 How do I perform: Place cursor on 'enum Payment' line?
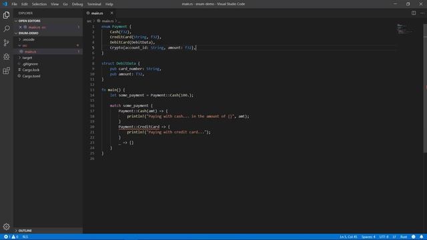tap(116, 27)
